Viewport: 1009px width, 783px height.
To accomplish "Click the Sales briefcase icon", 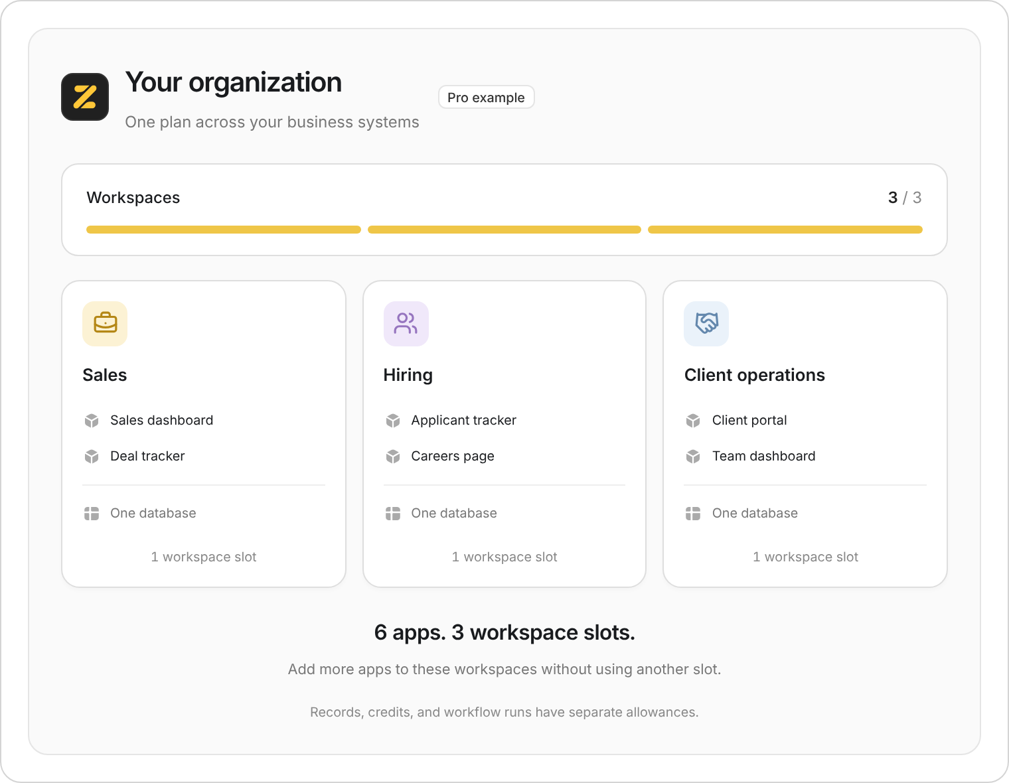I will (x=105, y=324).
